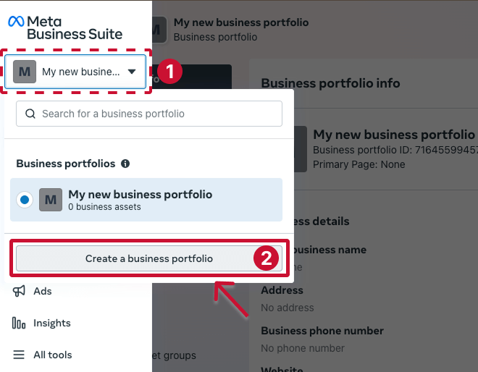This screenshot has width=478, height=372.
Task: Go to Insights in the sidebar
Action: click(52, 323)
